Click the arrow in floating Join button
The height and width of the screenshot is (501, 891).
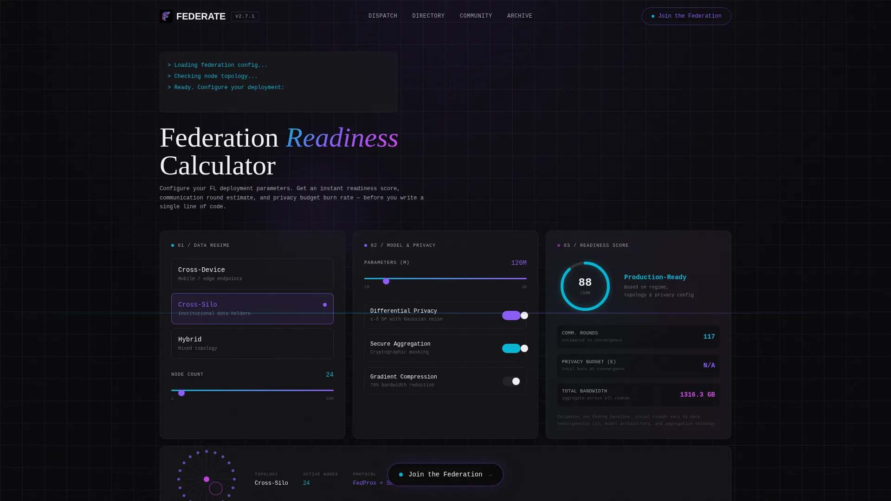(490, 475)
